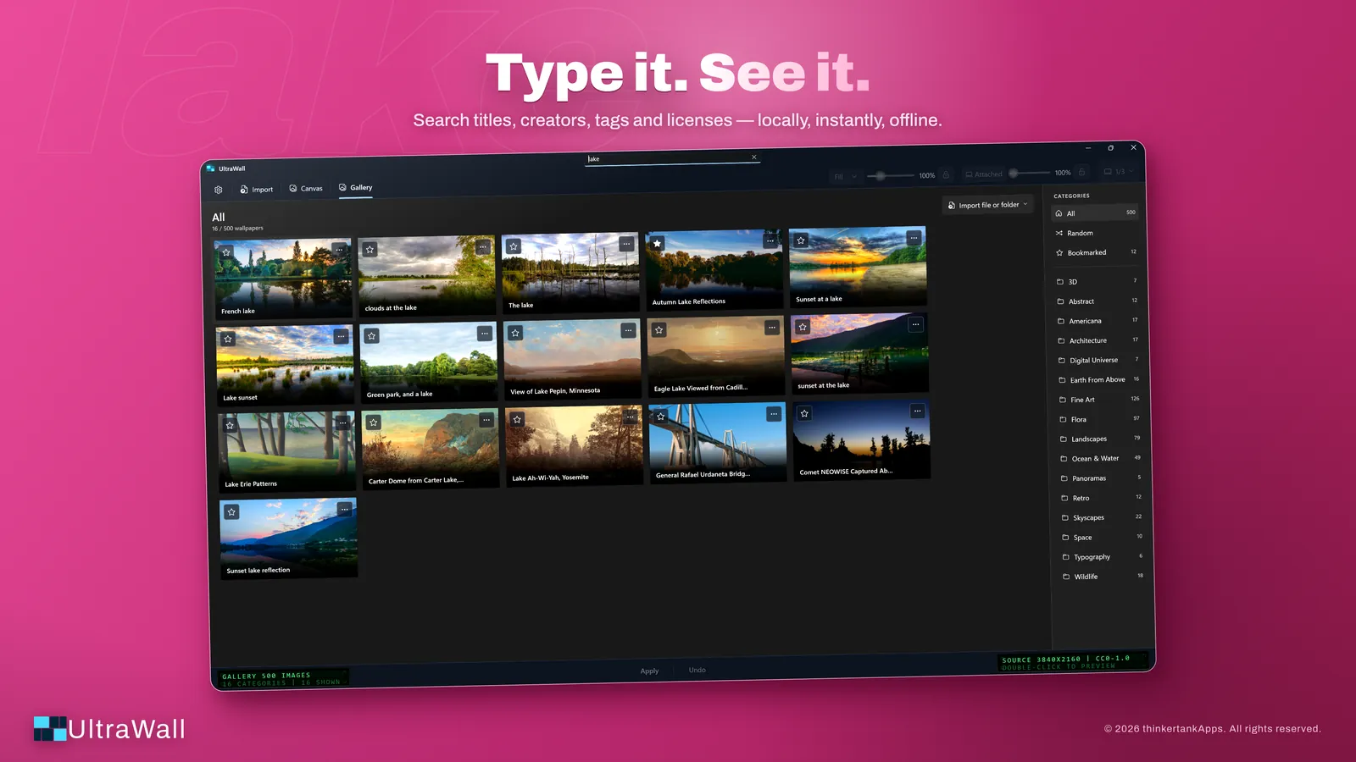Toggle the lock icon after Attached slider
Image resolution: width=1356 pixels, height=762 pixels.
point(1081,172)
